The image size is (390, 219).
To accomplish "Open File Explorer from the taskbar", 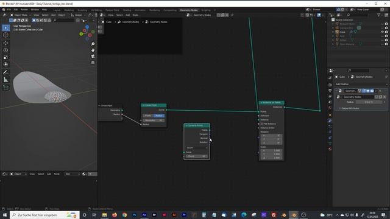I will (104, 215).
